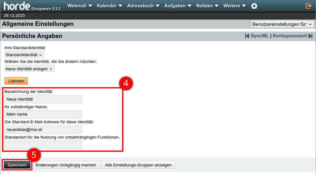Click the previous arrow icon beside SyncML
The width and height of the screenshot is (316, 175).
pos(247,36)
